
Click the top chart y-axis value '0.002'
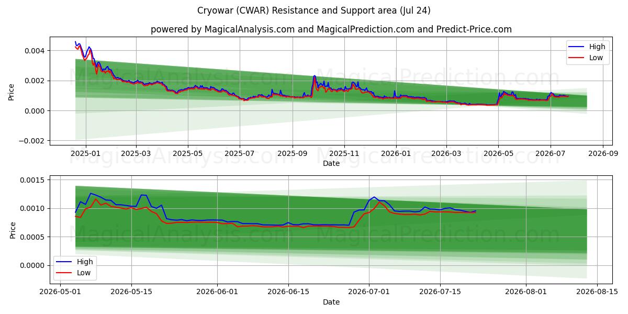[36, 81]
